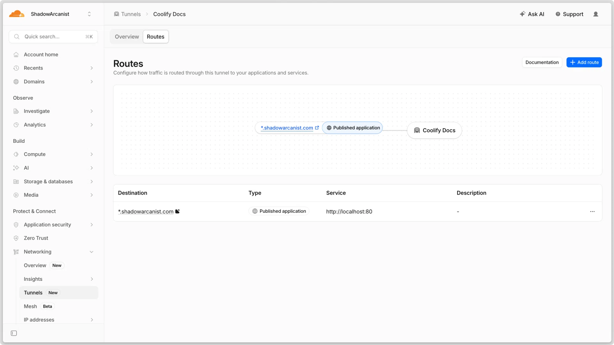Switch to the Overview tab
Image resolution: width=614 pixels, height=345 pixels.
(x=127, y=37)
